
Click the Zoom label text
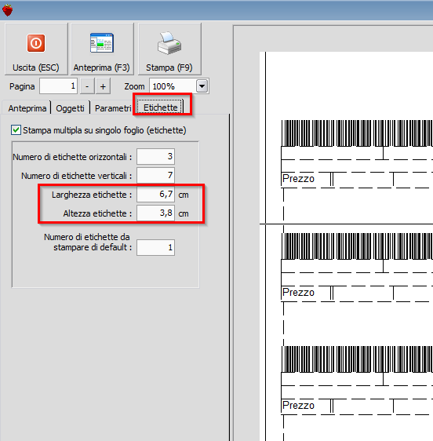pos(134,86)
